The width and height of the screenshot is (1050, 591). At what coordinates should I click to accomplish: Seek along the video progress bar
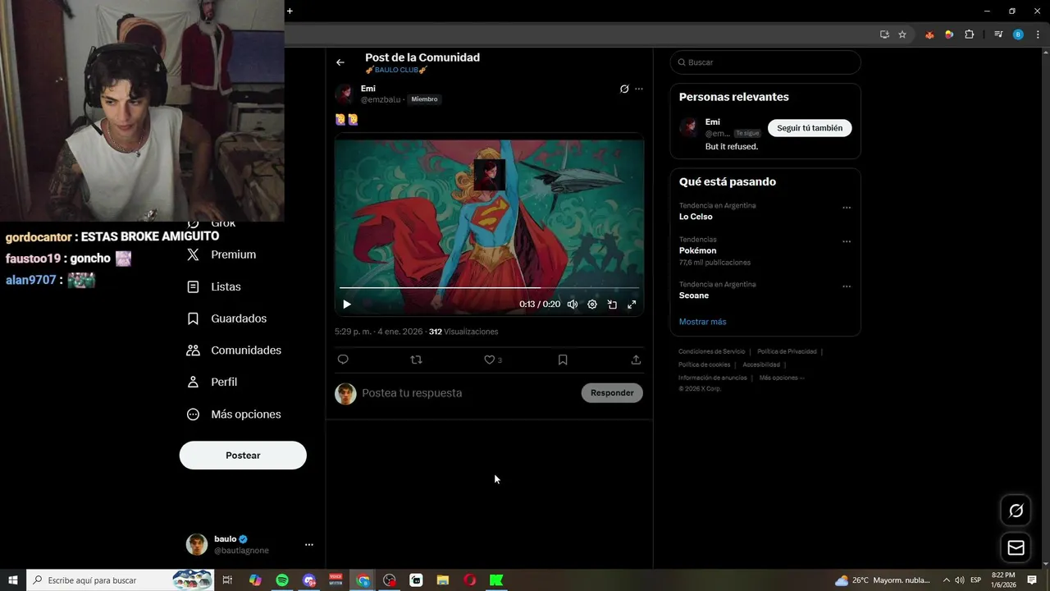tap(489, 288)
